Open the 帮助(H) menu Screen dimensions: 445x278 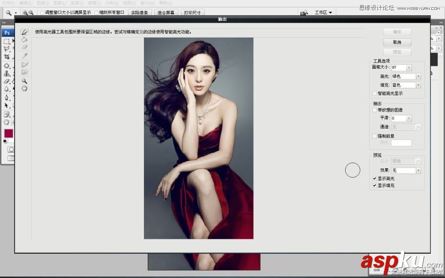point(166,3)
